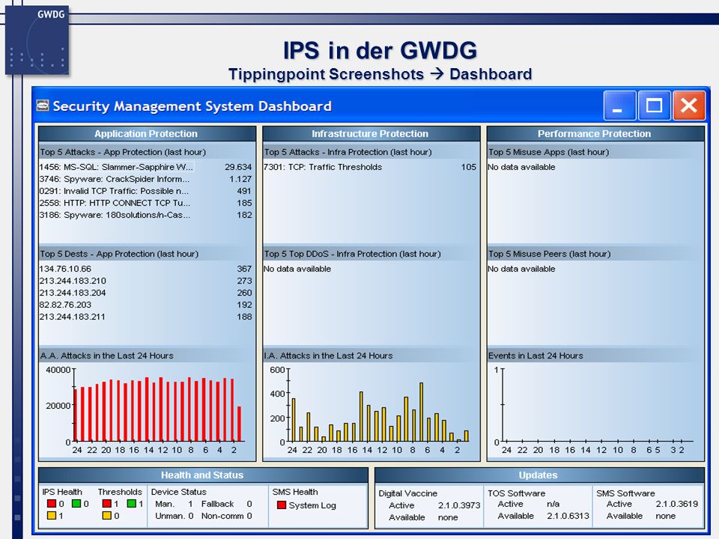Select destination 134.76.10.66

click(x=146, y=269)
